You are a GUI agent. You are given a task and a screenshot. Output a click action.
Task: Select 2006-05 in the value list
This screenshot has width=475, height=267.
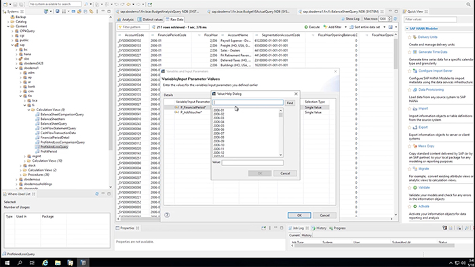tap(218, 125)
